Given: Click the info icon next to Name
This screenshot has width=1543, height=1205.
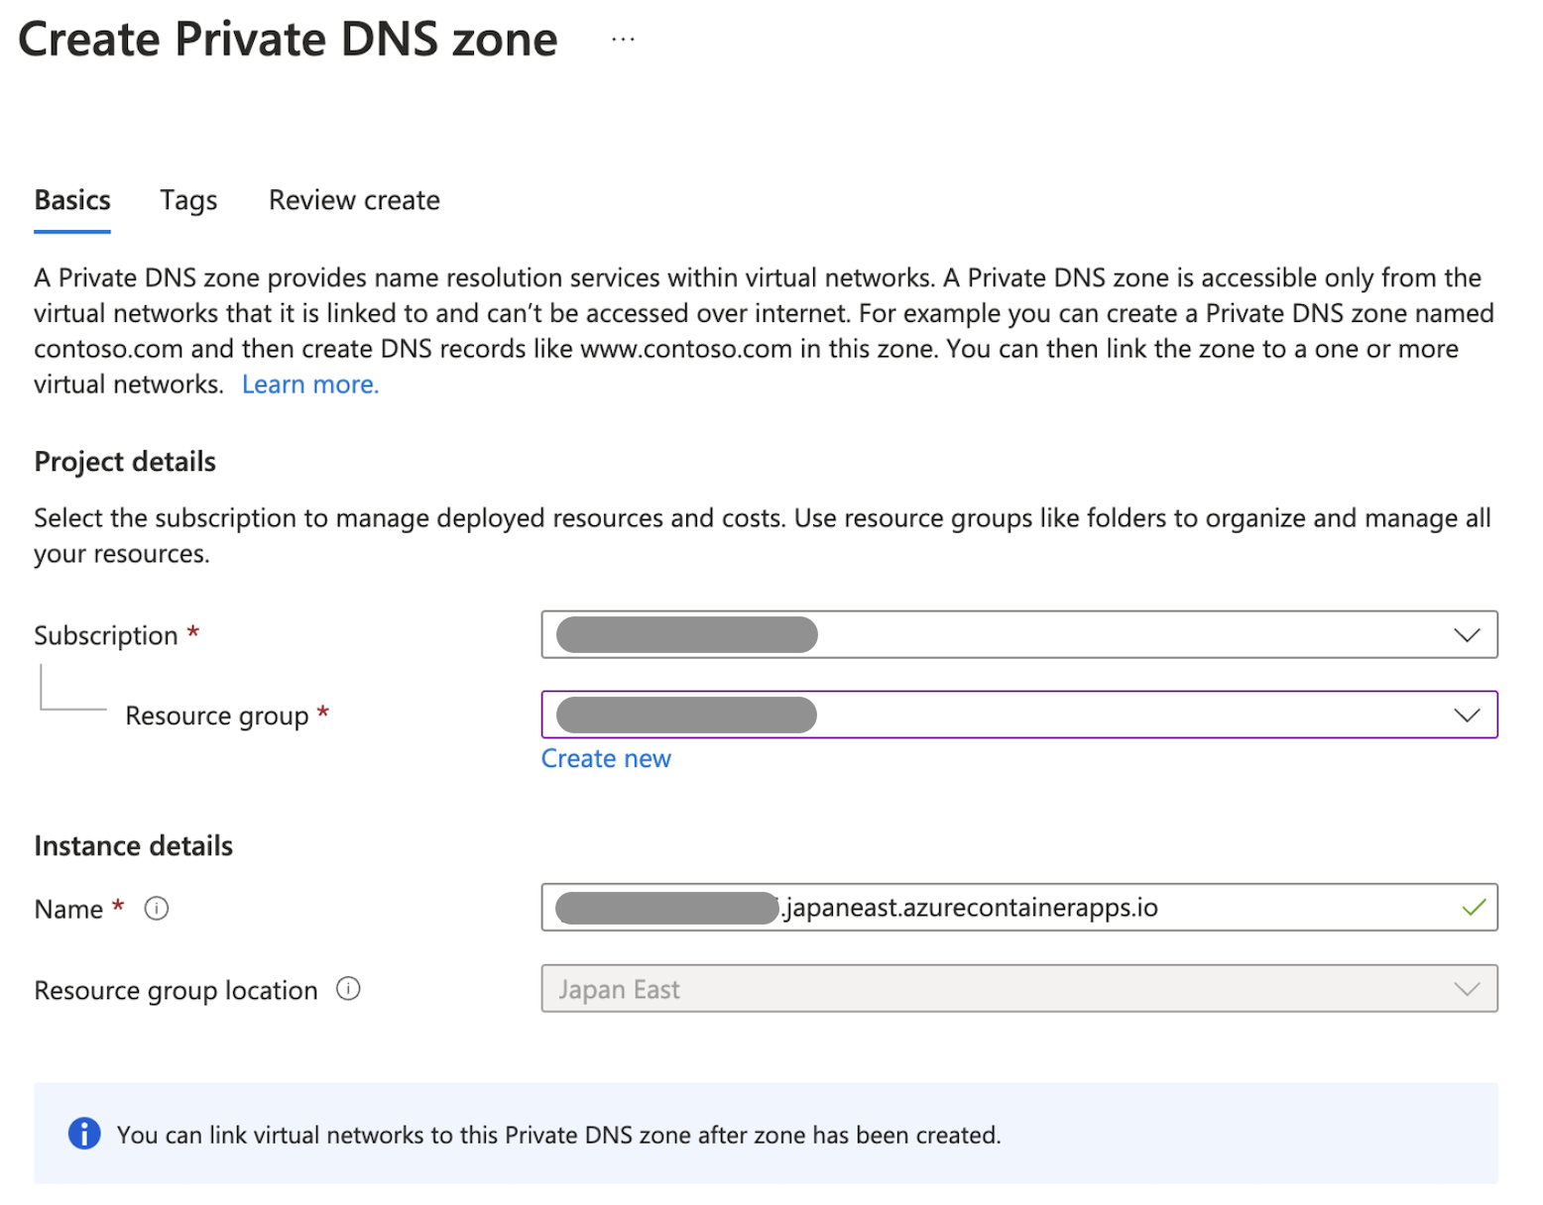Looking at the screenshot, I should [157, 909].
